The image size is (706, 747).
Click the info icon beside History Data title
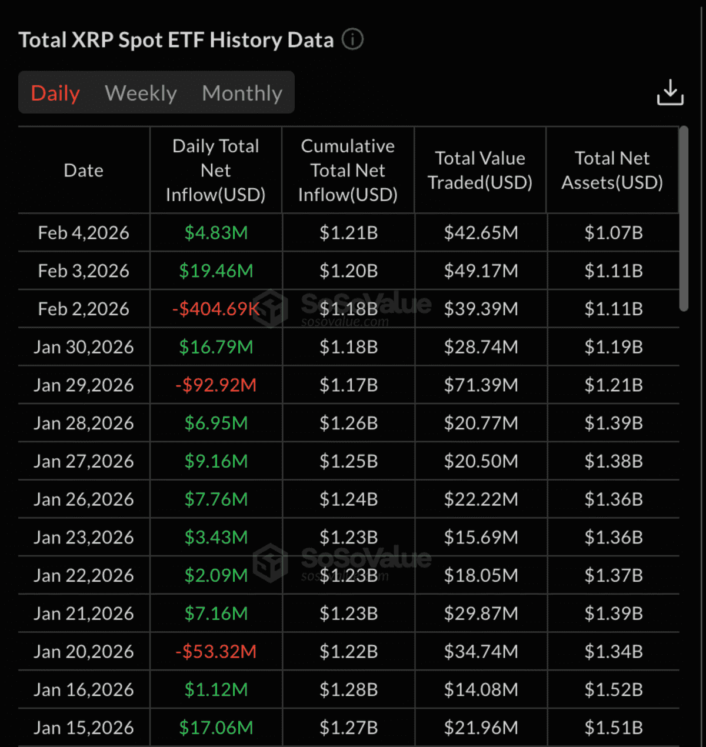(352, 39)
